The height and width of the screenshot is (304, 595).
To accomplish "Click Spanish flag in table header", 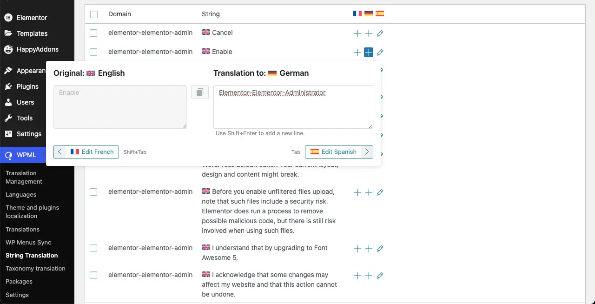I will coord(380,13).
